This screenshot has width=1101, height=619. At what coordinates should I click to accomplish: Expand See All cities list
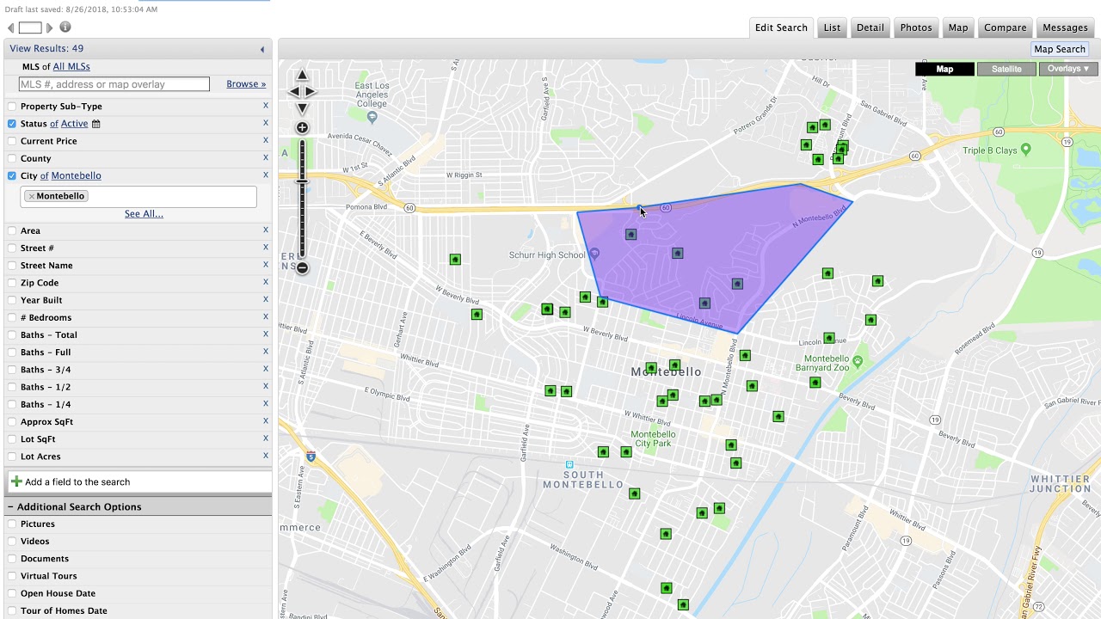[144, 214]
